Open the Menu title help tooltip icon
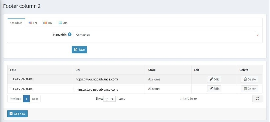 [x=69, y=34]
